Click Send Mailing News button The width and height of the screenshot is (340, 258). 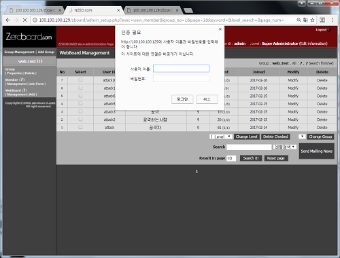316,151
